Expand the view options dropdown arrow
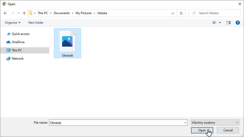Image resolution: width=244 pixels, height=137 pixels. point(220,23)
